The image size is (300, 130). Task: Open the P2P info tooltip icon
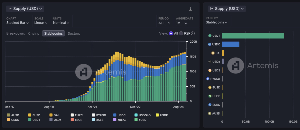pos(193,33)
